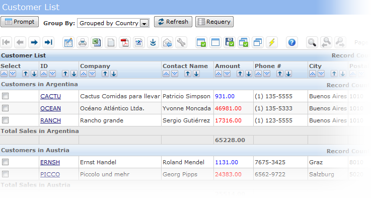Sort ID column ascending with up arrow
Image resolution: width=371 pixels, height=199 pixels.
(65, 74)
